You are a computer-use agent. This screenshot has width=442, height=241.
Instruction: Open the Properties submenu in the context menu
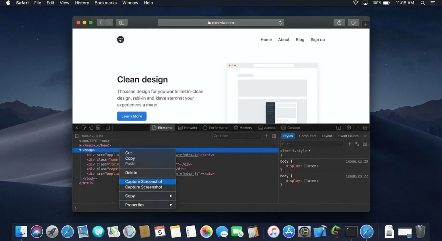click(148, 205)
